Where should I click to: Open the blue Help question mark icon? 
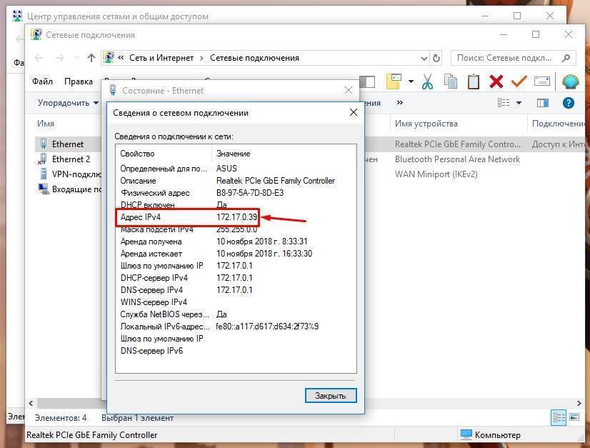point(569,103)
